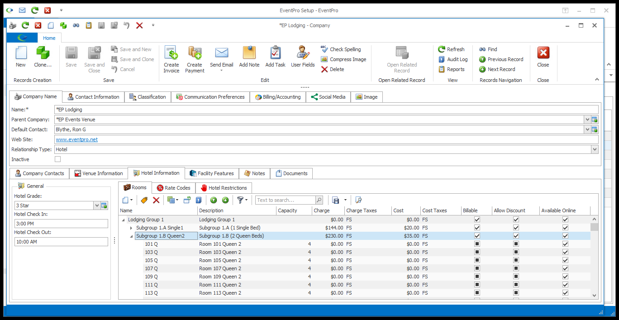
Task: Collapse the Lodging Group 1 tree node
Action: 123,220
